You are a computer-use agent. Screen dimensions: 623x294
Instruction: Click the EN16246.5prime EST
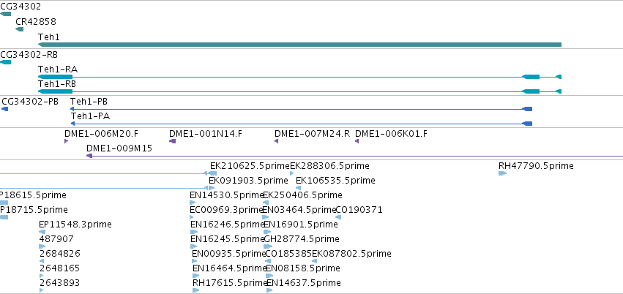194,232
